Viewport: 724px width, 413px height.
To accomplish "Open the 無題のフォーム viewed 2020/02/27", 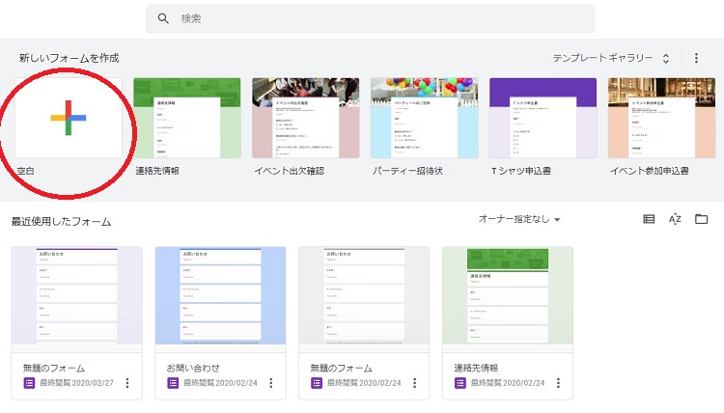I will (x=76, y=322).
